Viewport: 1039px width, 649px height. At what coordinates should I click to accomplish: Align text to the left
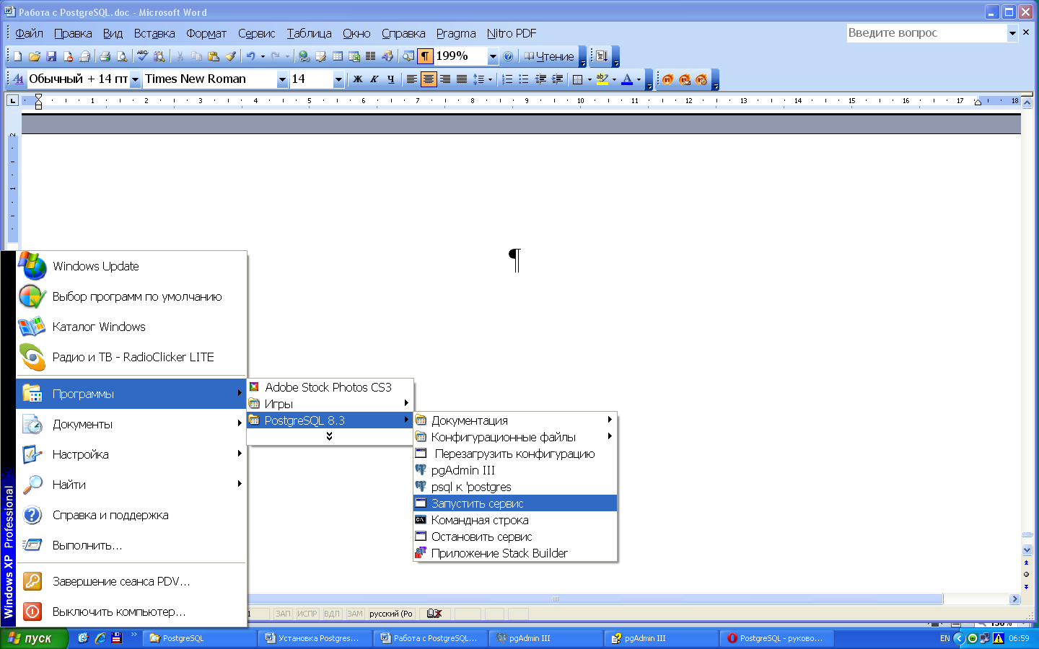coord(411,79)
